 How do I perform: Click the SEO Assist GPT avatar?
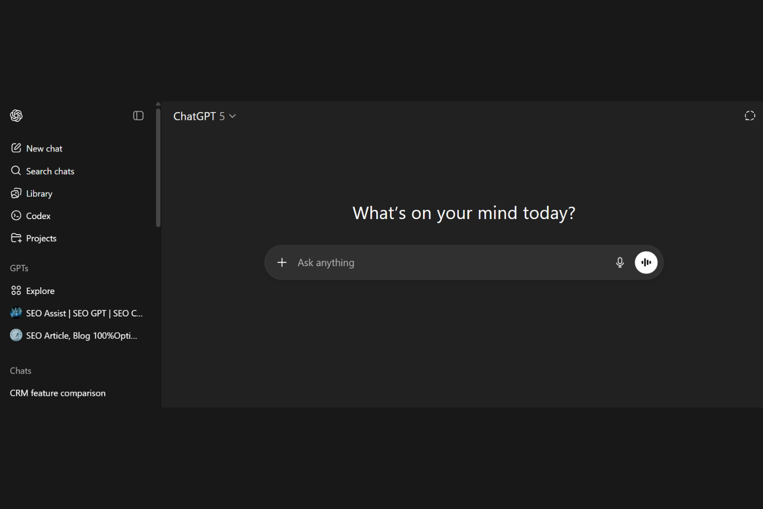point(16,313)
